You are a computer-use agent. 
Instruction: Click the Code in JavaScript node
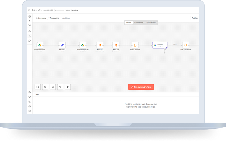point(135,45)
